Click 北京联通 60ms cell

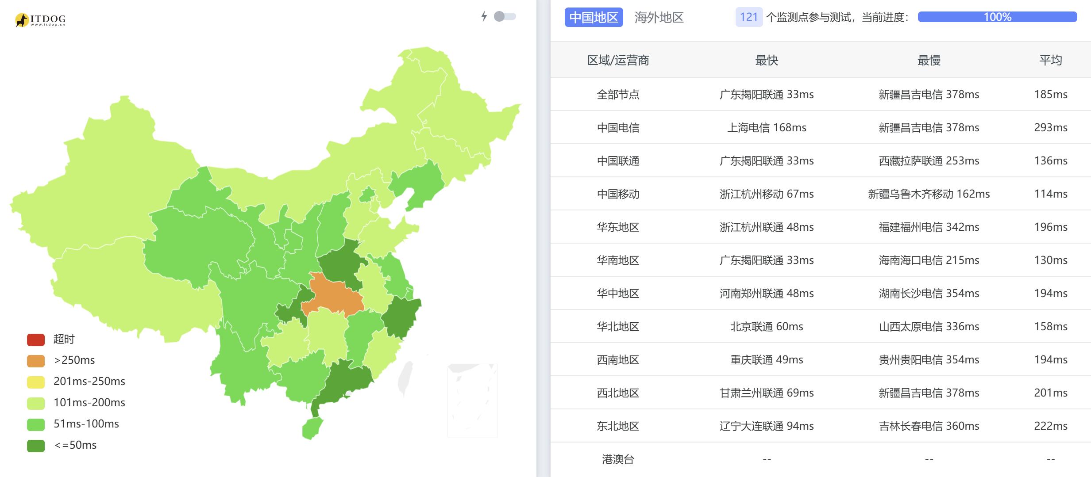[x=767, y=326]
